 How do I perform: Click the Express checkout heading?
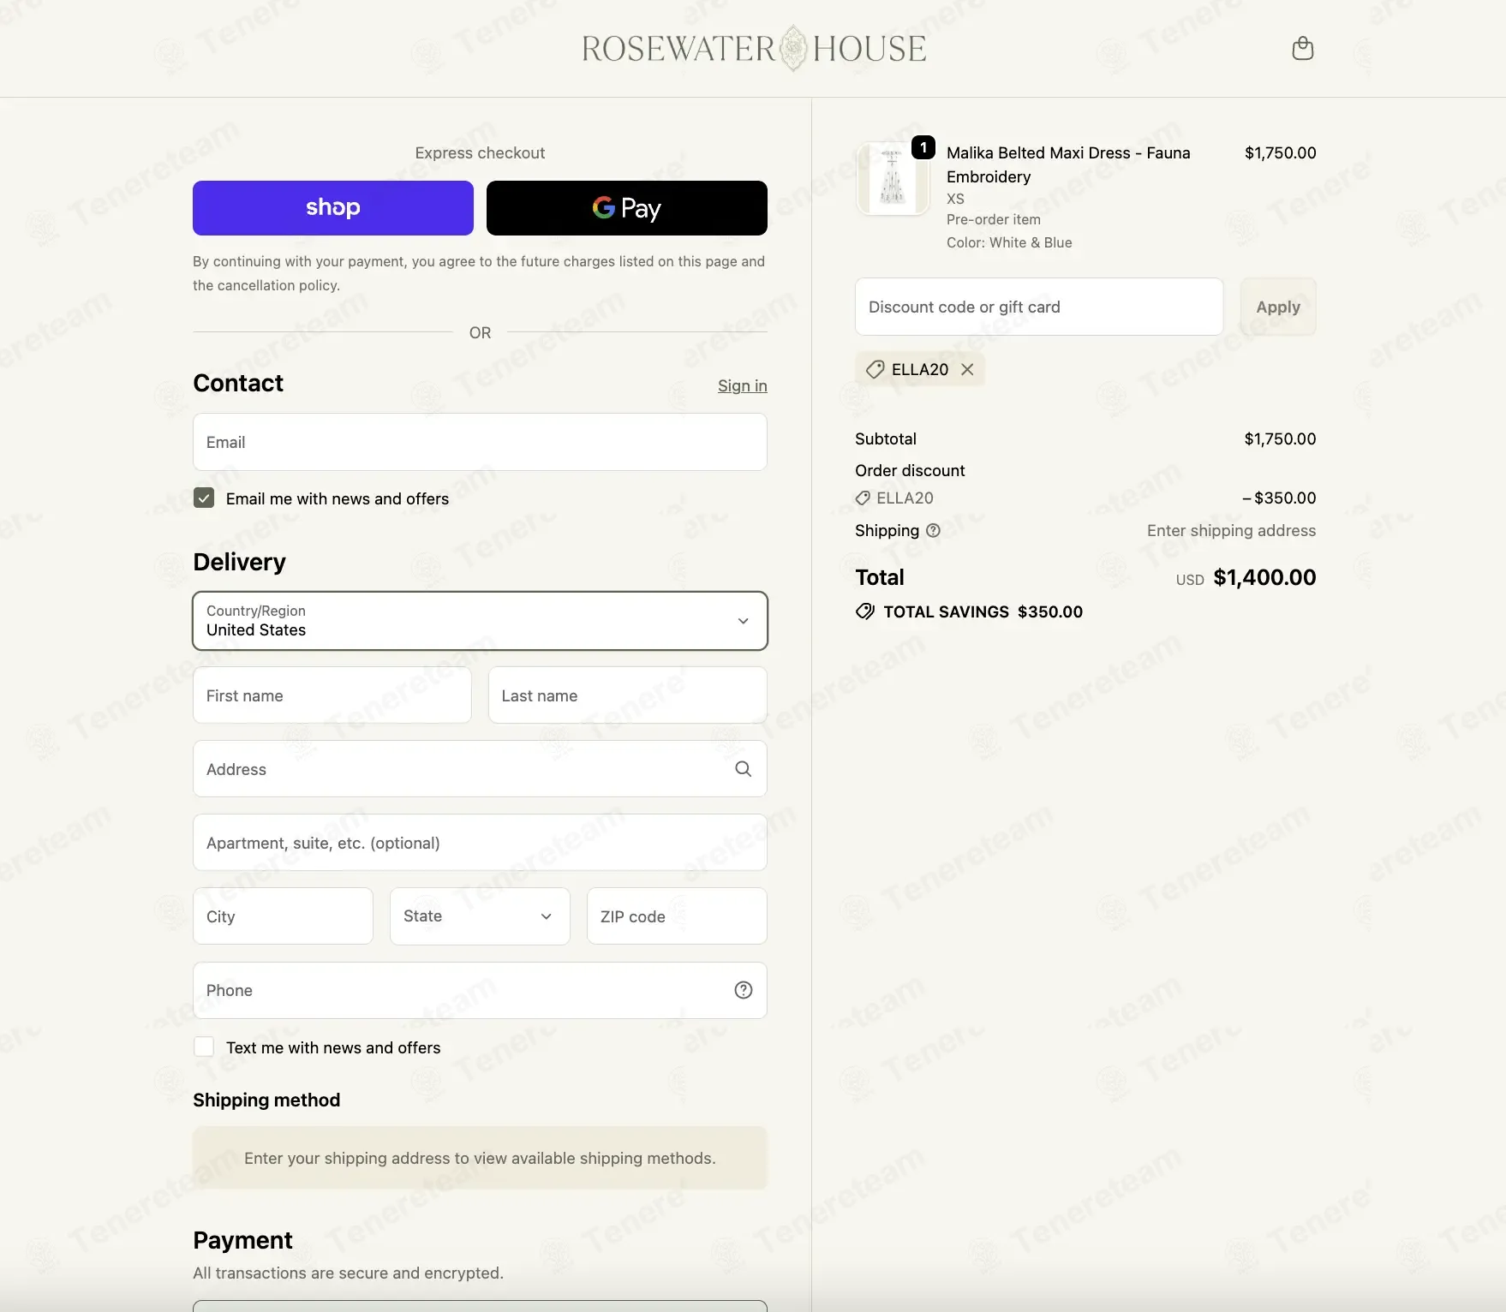pos(480,152)
